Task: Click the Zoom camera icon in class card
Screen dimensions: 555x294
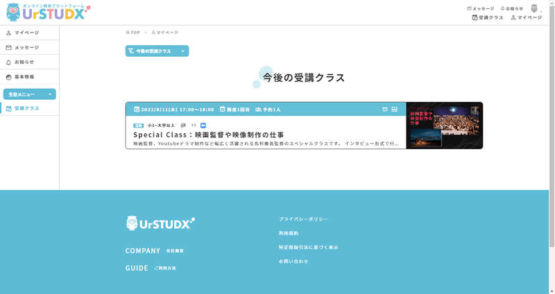Action: pyautogui.click(x=203, y=126)
